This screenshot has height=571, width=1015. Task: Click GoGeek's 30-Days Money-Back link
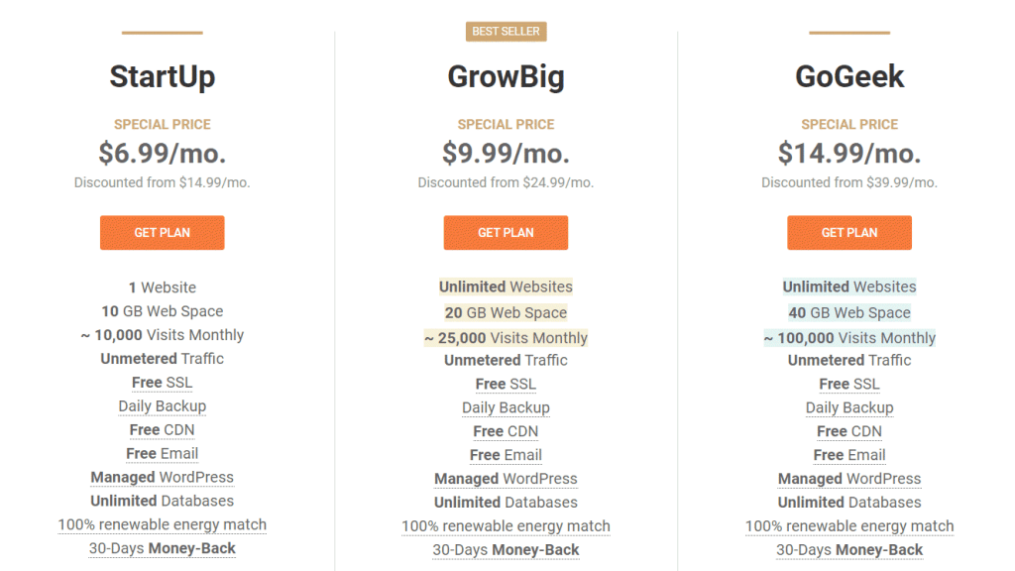[849, 550]
